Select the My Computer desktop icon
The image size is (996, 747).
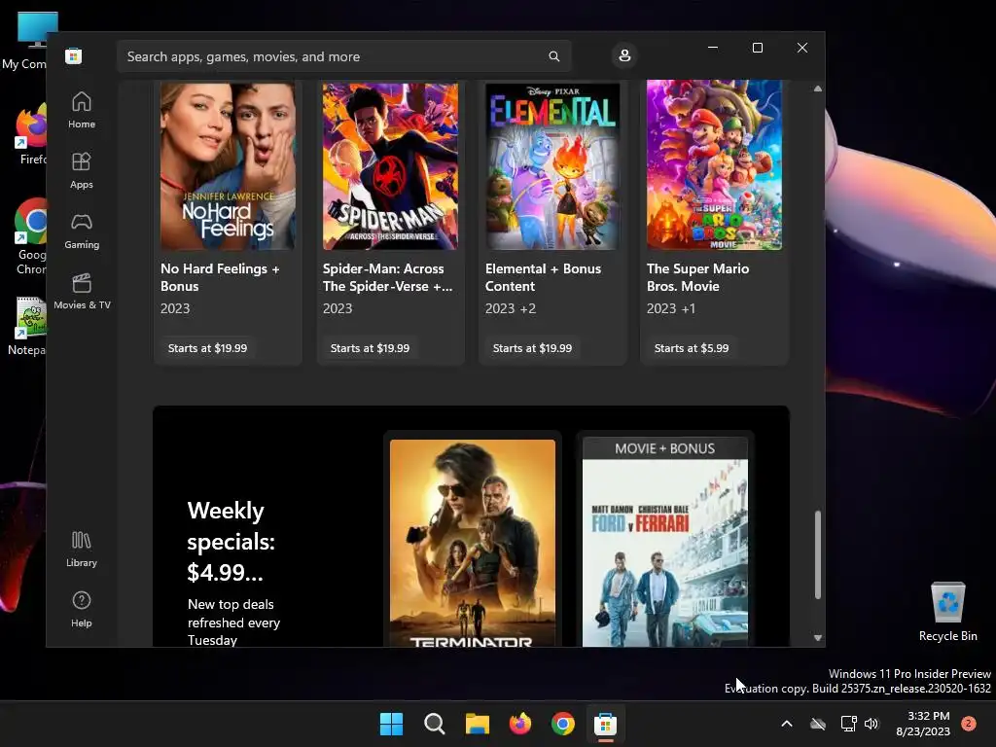coord(25,41)
